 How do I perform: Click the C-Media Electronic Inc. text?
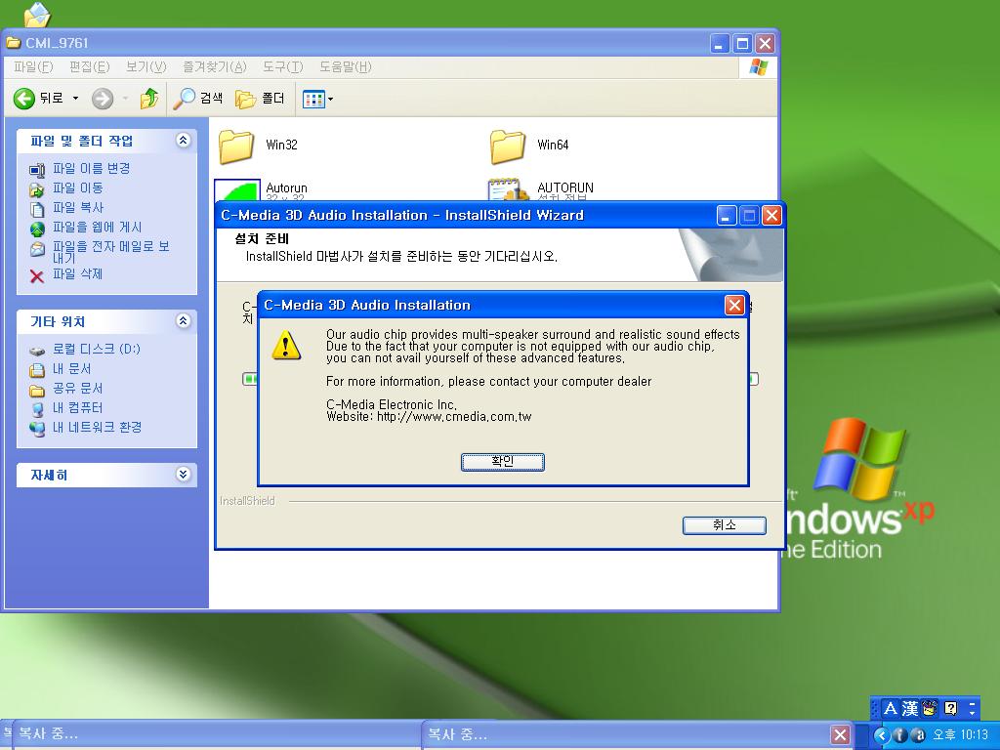[391, 404]
